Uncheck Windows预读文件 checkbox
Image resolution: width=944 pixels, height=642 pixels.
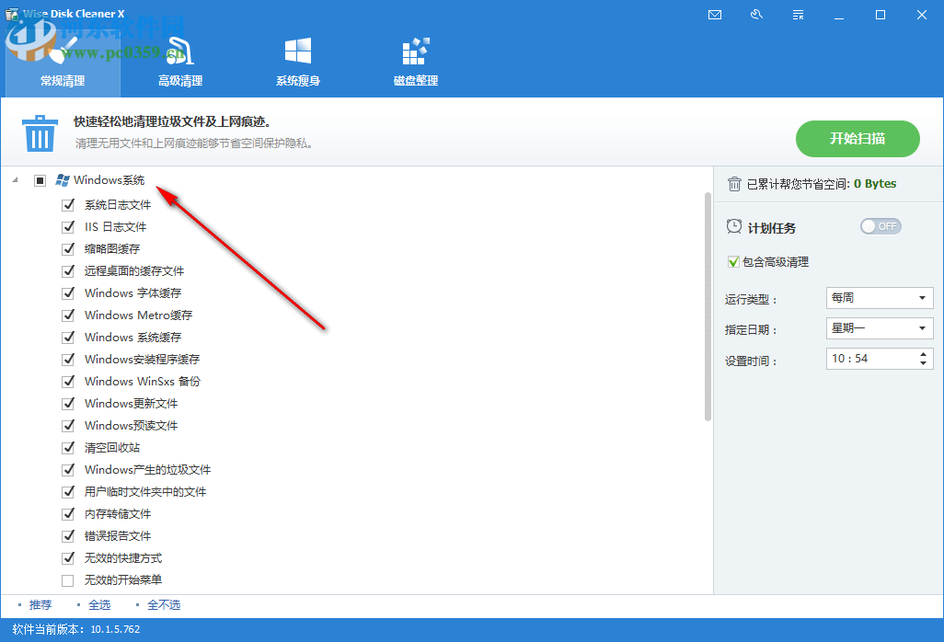coord(68,425)
